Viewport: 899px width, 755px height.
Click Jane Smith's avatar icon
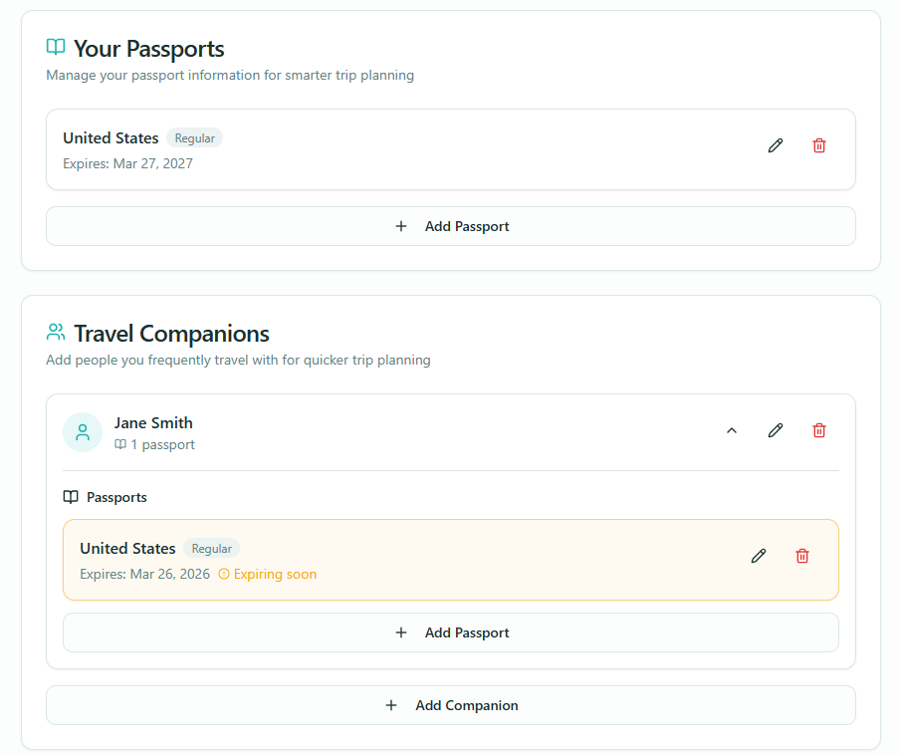(x=83, y=432)
